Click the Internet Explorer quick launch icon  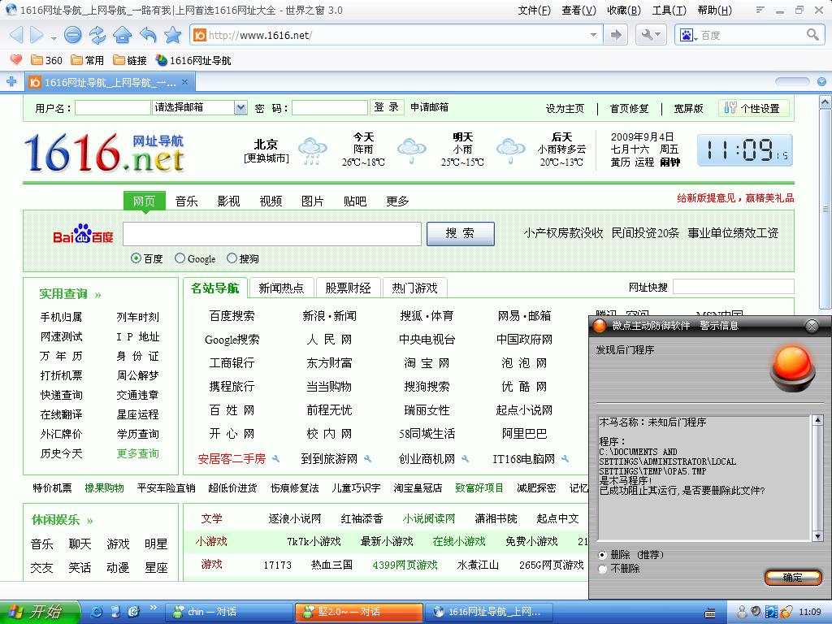point(97,611)
